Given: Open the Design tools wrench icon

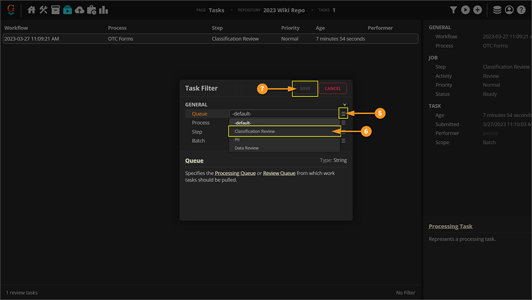Looking at the screenshot, I should click(44, 10).
